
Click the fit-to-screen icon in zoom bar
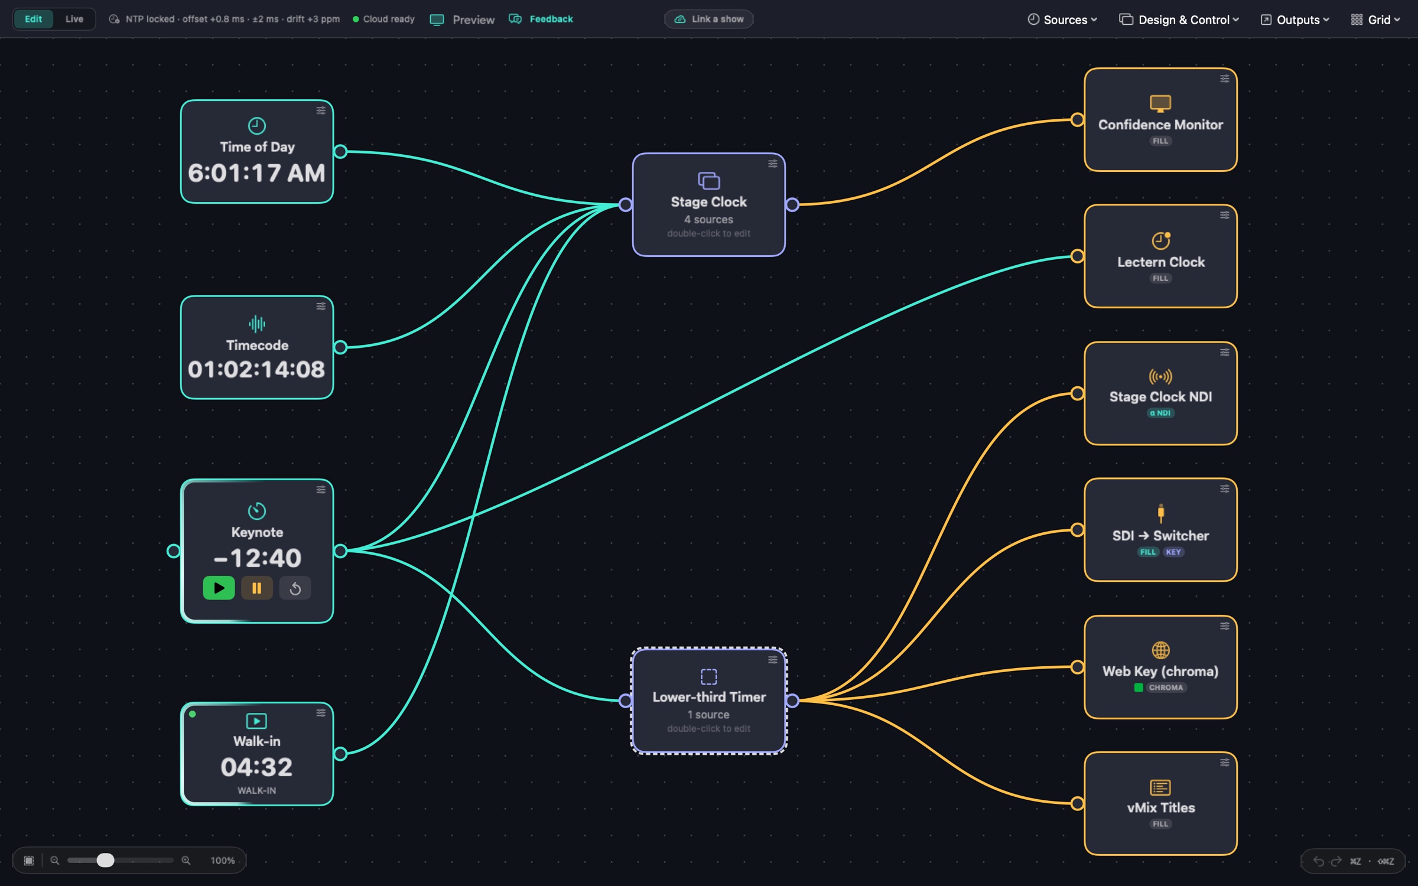[x=28, y=861]
